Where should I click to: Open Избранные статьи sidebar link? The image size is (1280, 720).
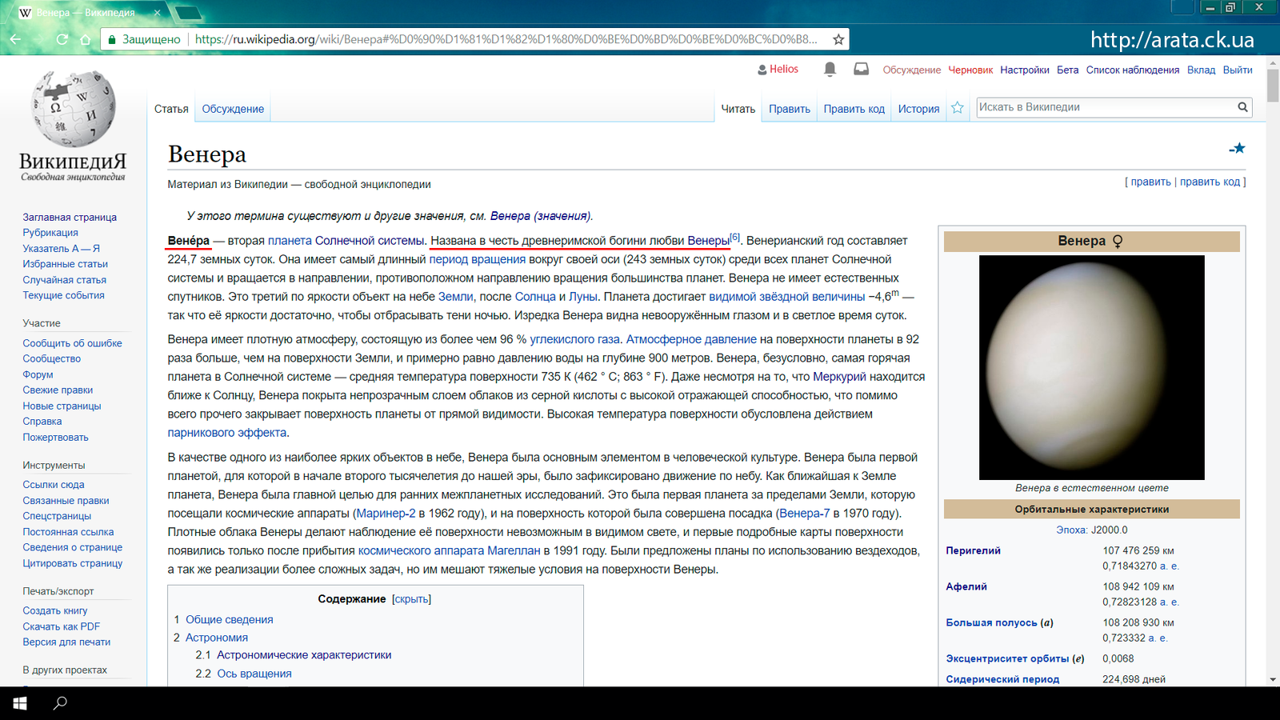click(65, 264)
